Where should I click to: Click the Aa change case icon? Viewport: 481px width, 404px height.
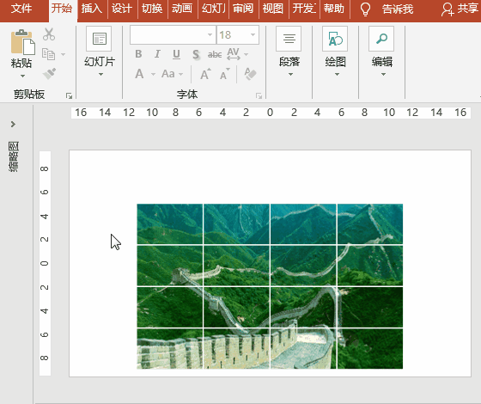point(168,74)
